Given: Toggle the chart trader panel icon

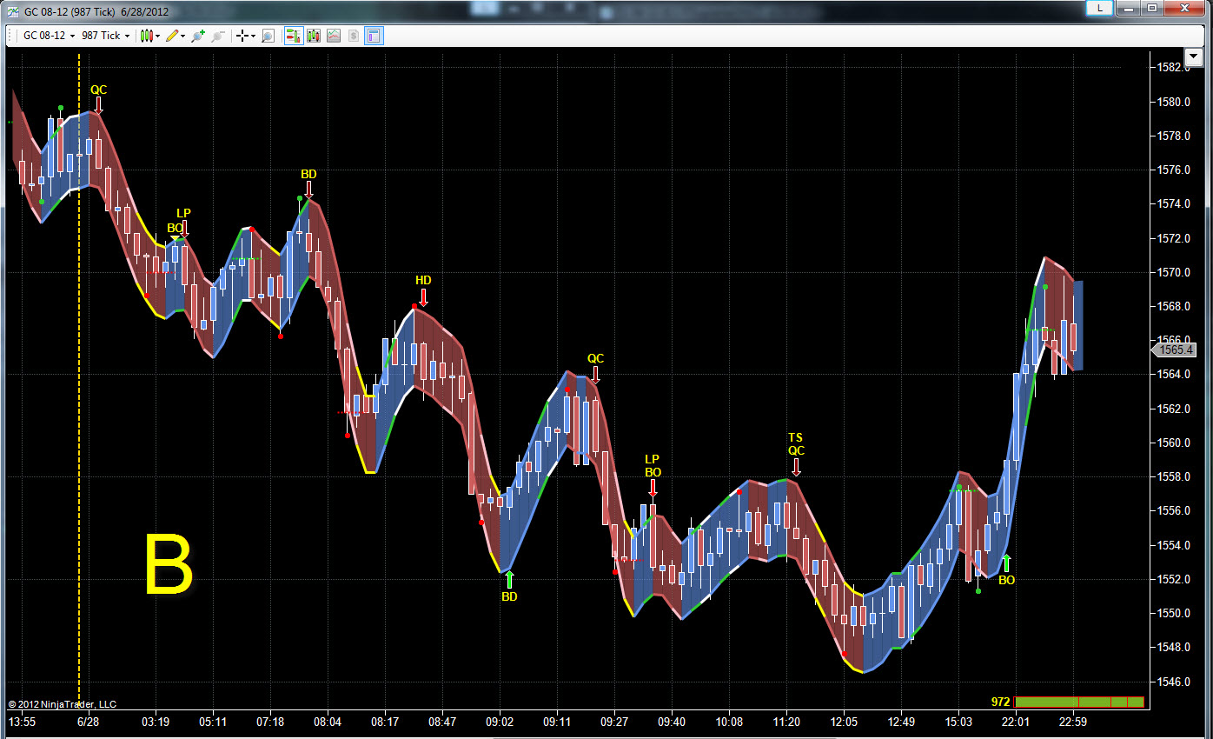Looking at the screenshot, I should [294, 36].
